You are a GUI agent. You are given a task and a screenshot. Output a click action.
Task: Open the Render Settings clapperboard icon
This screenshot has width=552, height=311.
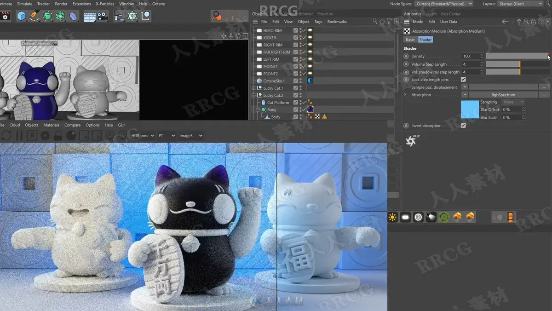pos(6,17)
